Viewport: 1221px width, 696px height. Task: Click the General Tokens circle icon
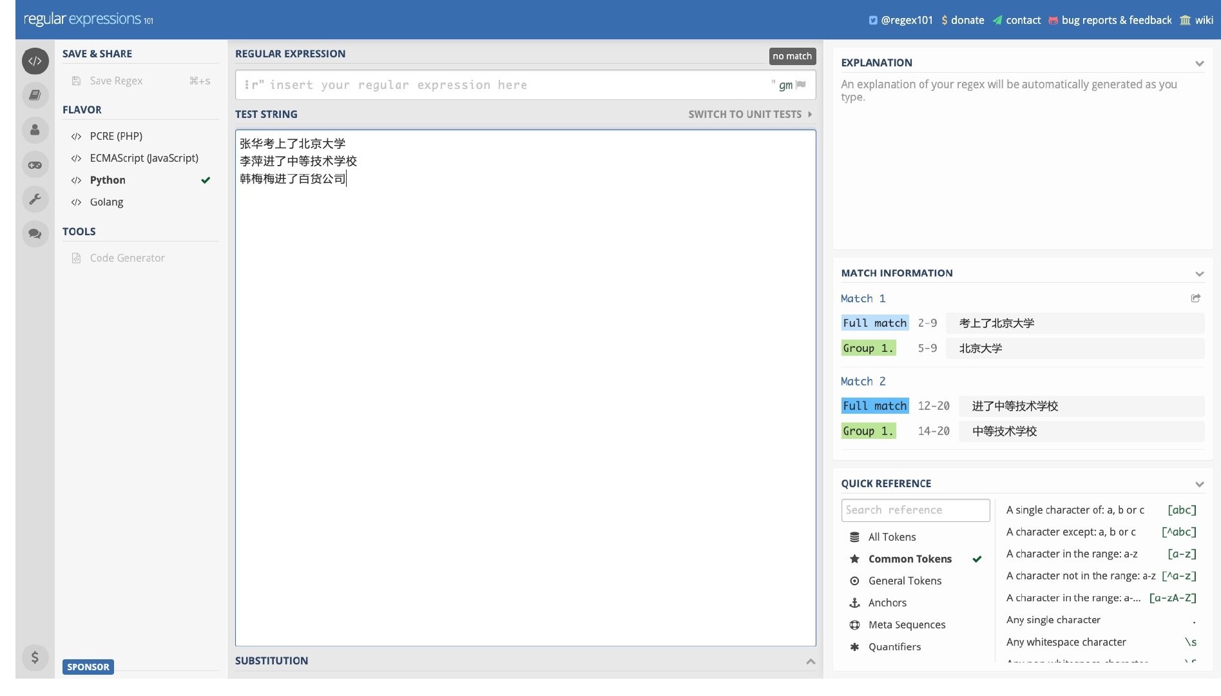pyautogui.click(x=854, y=581)
